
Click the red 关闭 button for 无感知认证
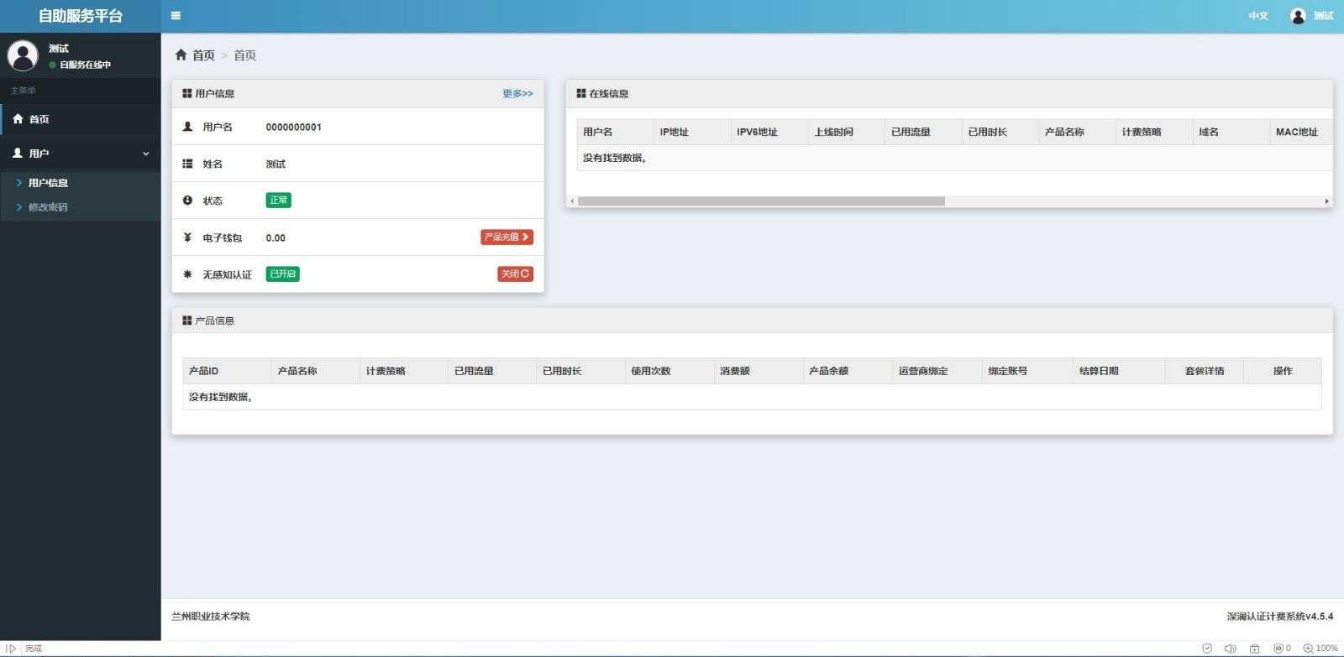(x=515, y=274)
